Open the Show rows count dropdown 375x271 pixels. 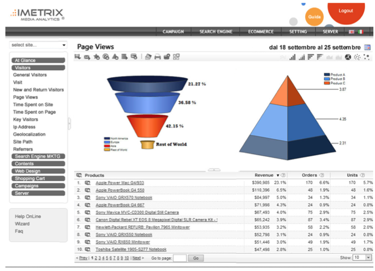pos(362,258)
